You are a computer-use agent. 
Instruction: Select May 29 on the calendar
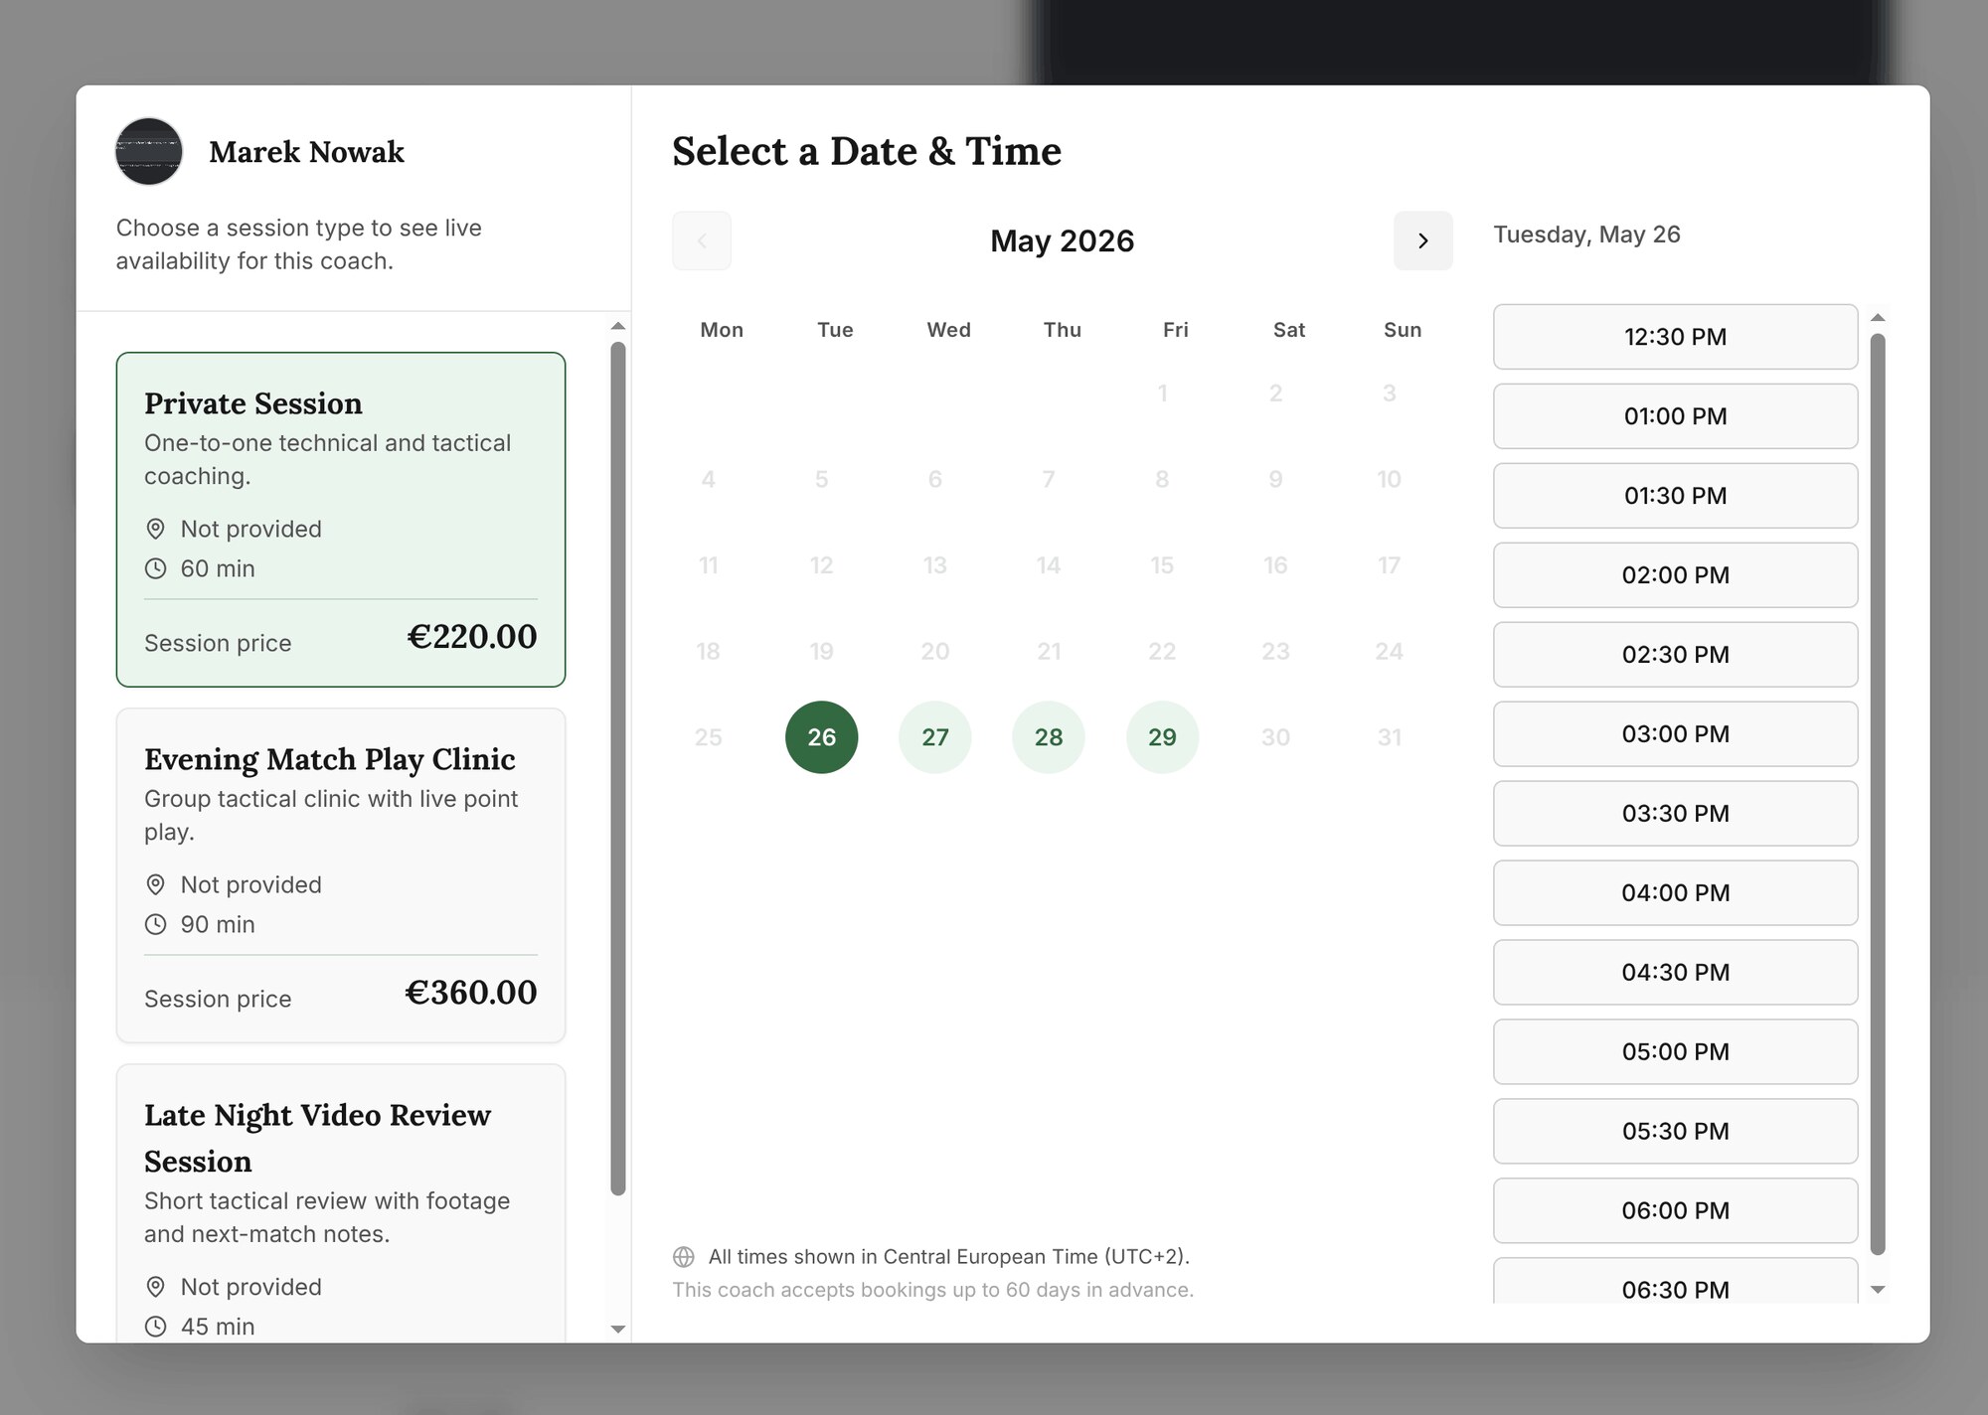[x=1162, y=737]
